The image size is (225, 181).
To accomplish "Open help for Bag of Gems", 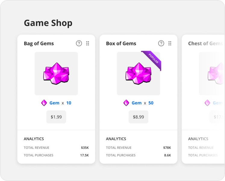I will 79,43.
